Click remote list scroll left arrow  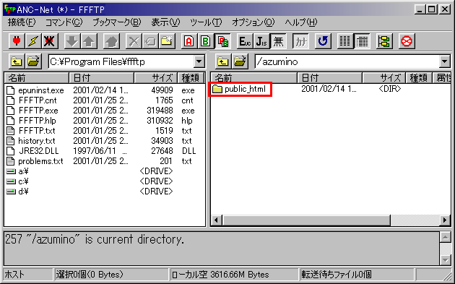tap(217, 220)
